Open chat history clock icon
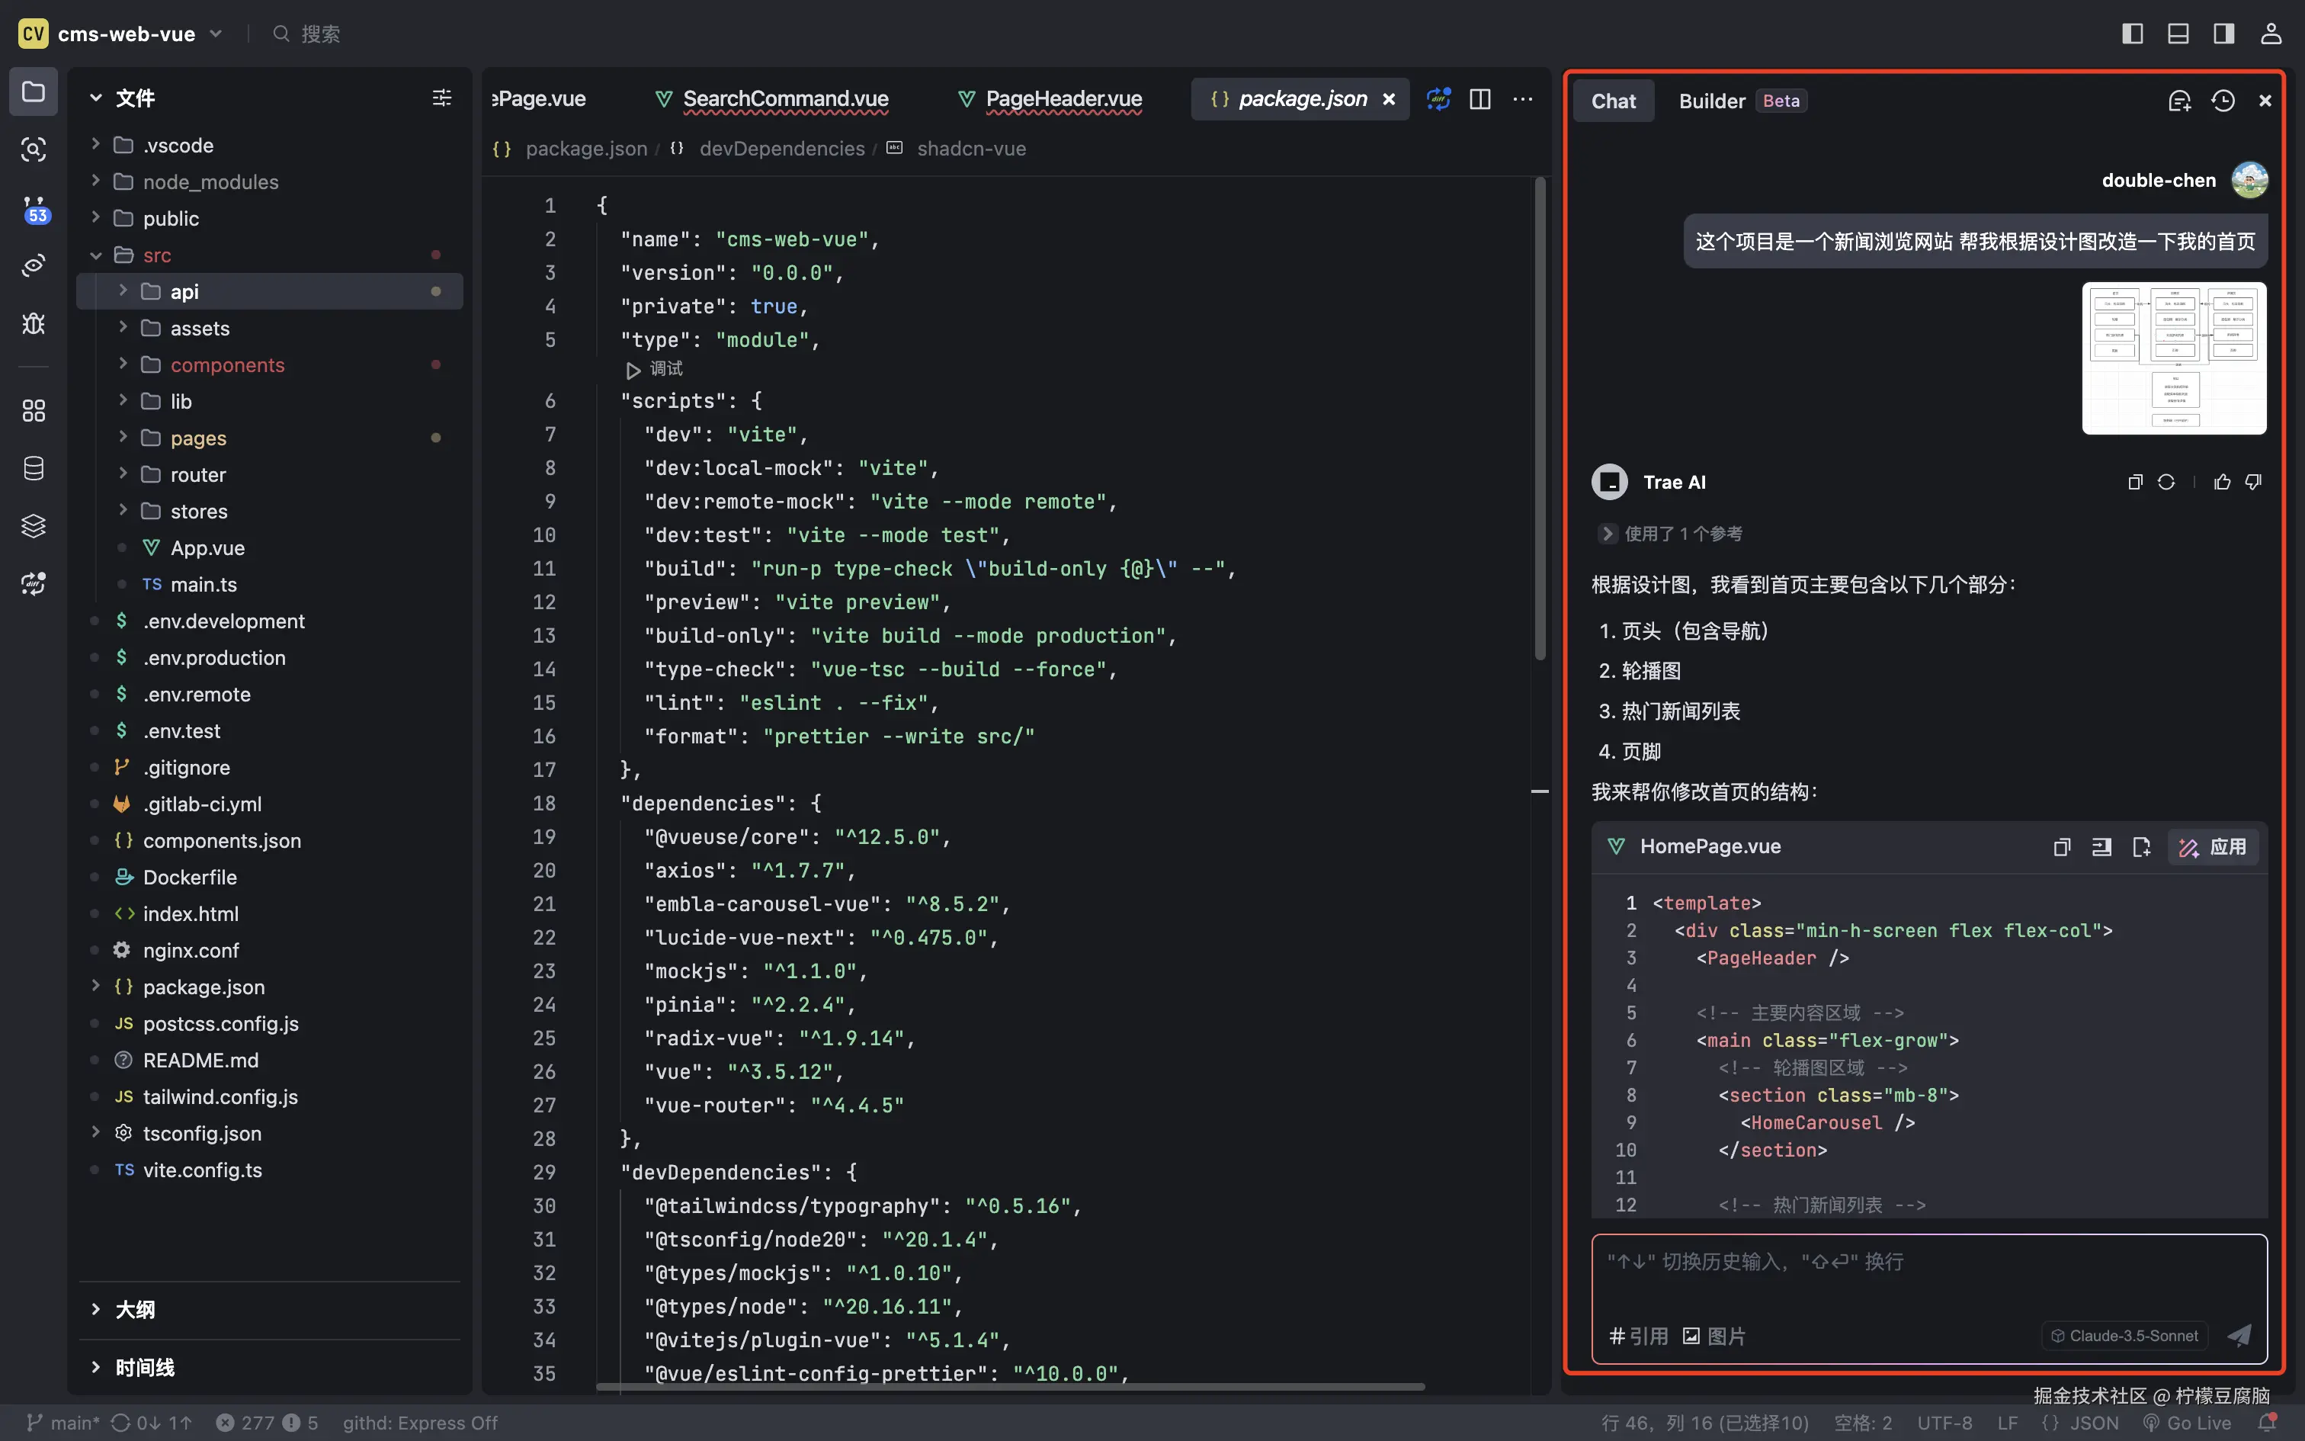 pos(2223,101)
